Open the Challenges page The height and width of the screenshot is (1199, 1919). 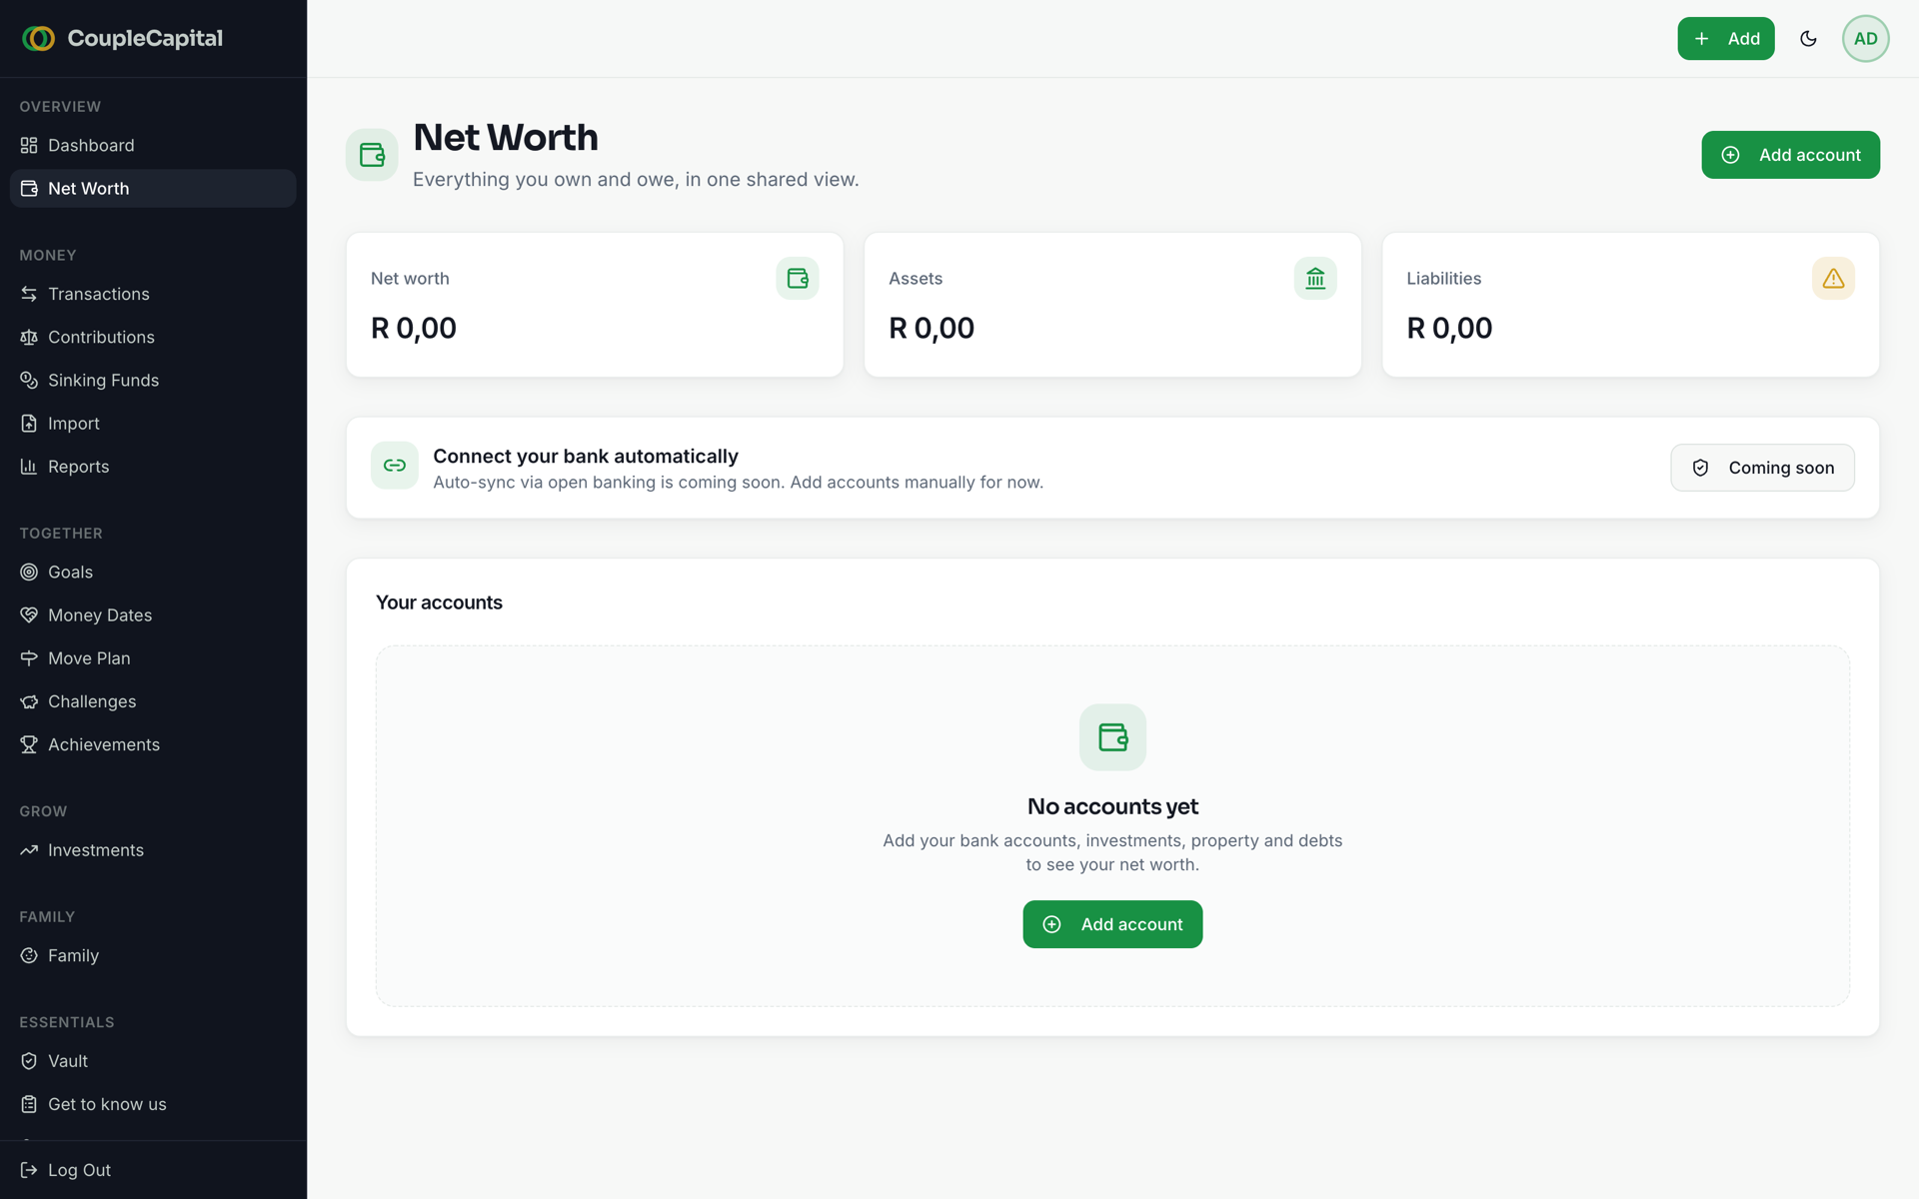point(153,701)
